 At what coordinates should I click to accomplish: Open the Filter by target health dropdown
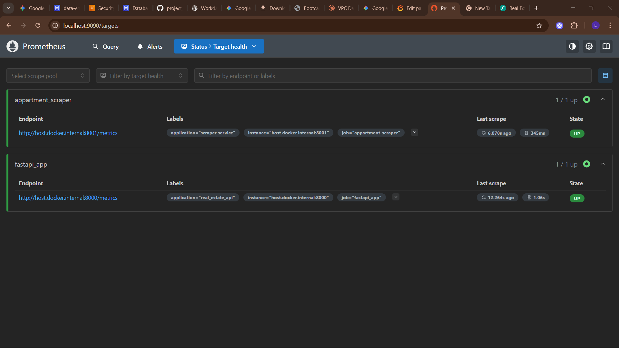(x=142, y=76)
